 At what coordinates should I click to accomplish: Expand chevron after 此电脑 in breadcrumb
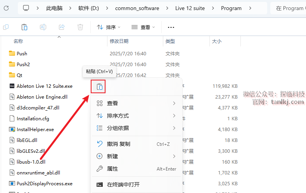coord(70,8)
